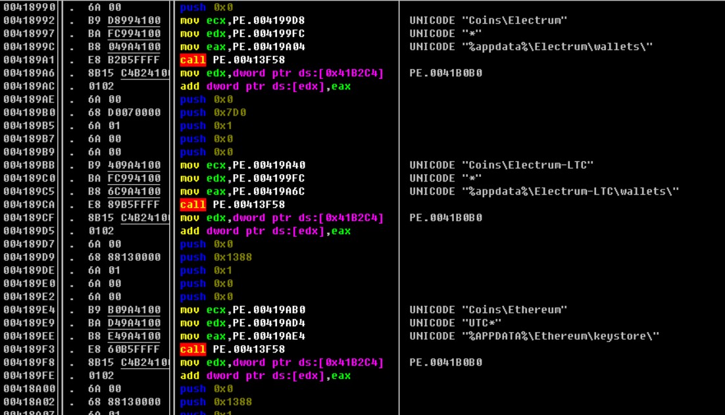
Task: Click address 004189BB
Action: coord(29,165)
